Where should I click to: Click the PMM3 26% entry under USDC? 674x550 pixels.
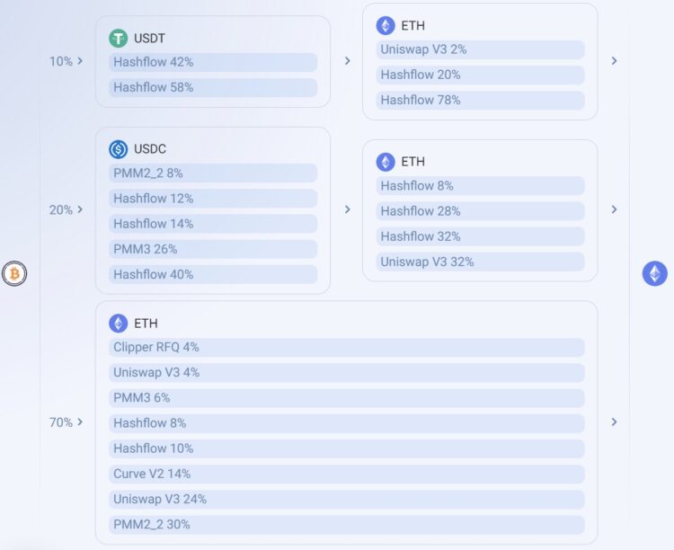[213, 249]
